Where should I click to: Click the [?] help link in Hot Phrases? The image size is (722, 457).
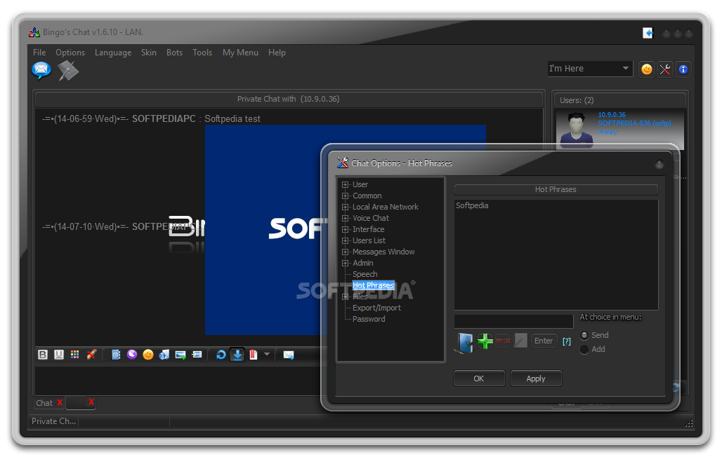[x=567, y=341]
